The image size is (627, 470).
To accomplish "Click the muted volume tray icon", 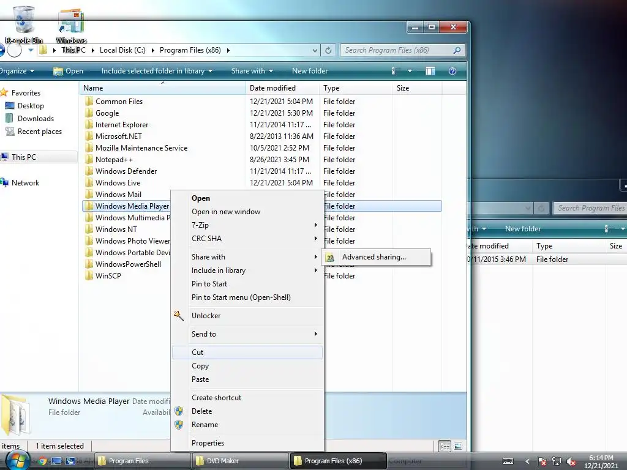I will [x=571, y=461].
